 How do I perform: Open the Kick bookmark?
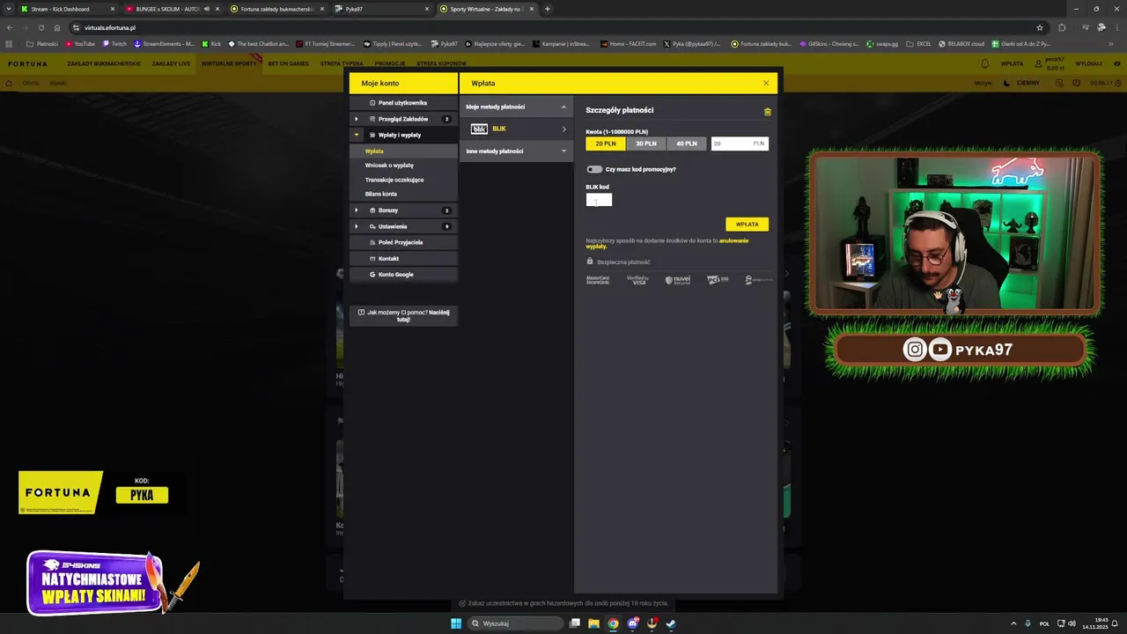pyautogui.click(x=211, y=43)
